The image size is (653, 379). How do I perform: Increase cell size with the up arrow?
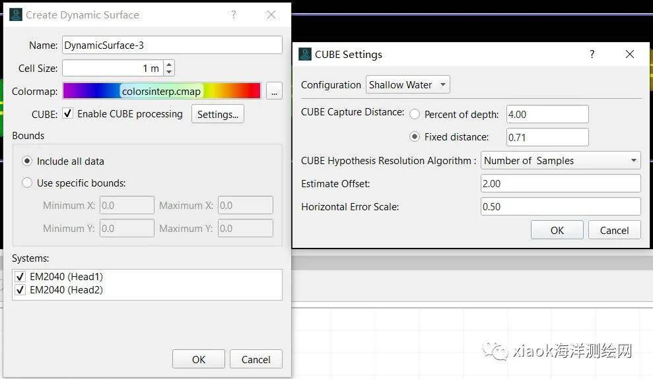(169, 65)
